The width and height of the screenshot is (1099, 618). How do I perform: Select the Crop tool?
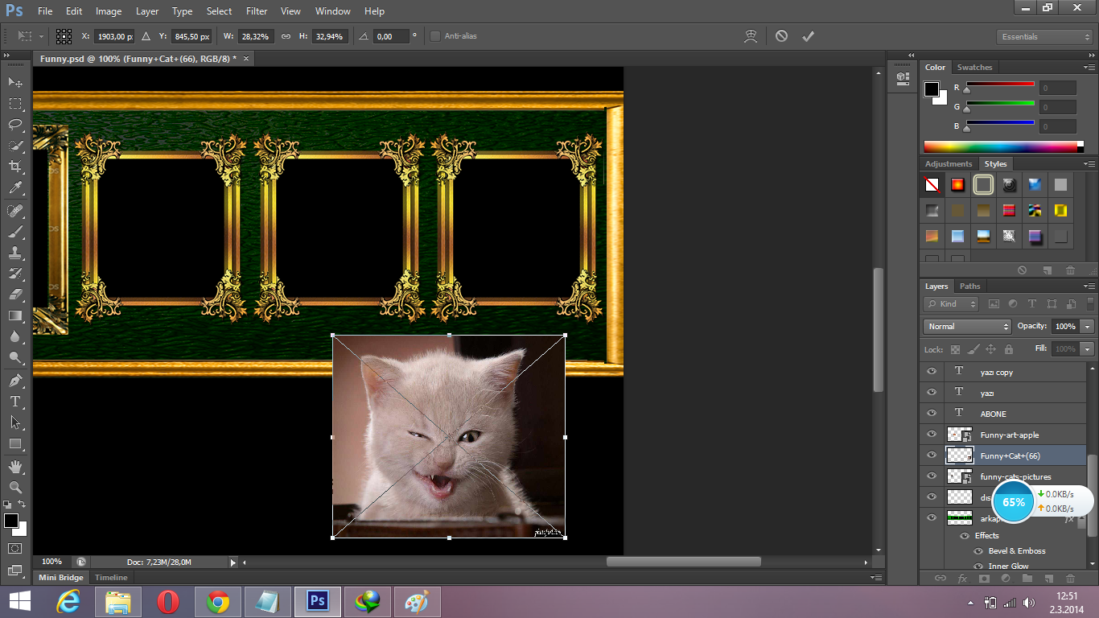[x=15, y=167]
